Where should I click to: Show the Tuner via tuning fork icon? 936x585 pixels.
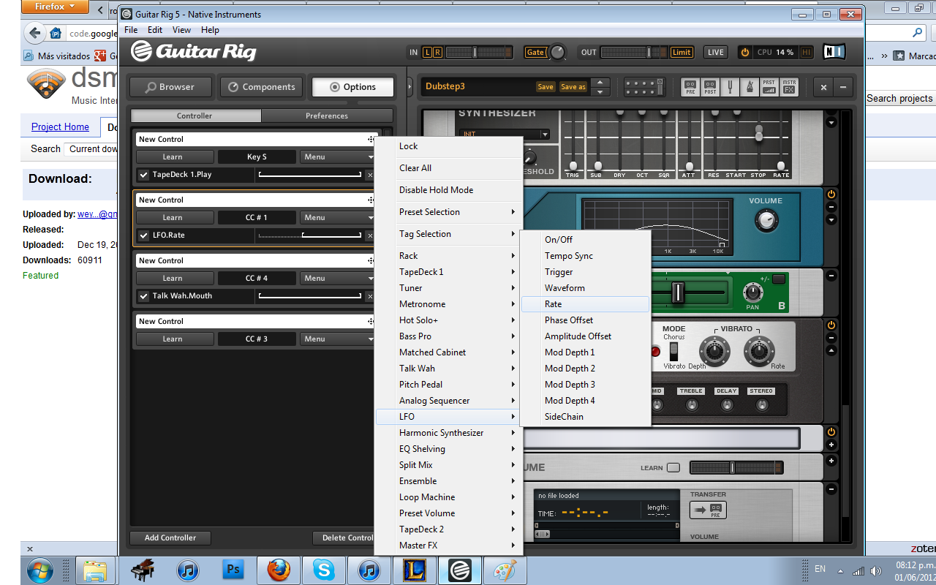[x=730, y=87]
